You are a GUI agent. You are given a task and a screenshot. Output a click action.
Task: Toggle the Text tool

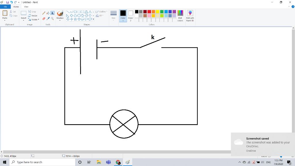tap(52, 13)
